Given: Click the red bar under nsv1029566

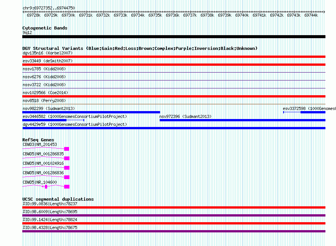Looking at the screenshot, I should [174, 96].
